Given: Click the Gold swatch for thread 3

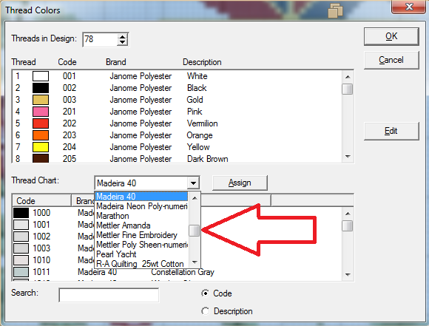Looking at the screenshot, I should (x=41, y=100).
